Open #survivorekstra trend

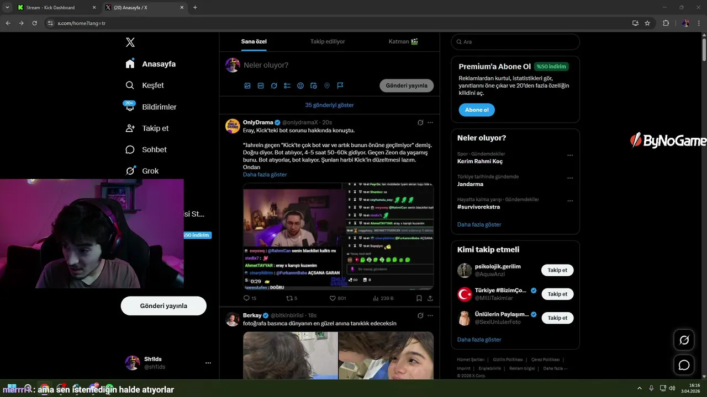(x=478, y=207)
